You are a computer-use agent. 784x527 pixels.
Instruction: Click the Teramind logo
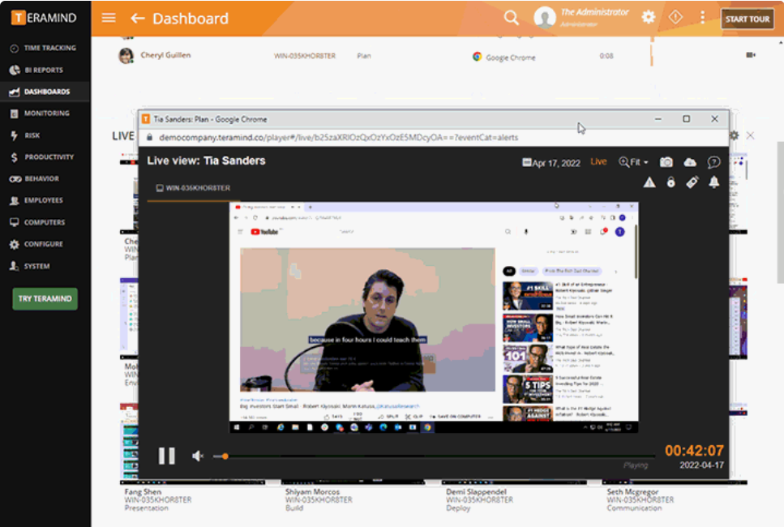click(x=44, y=18)
